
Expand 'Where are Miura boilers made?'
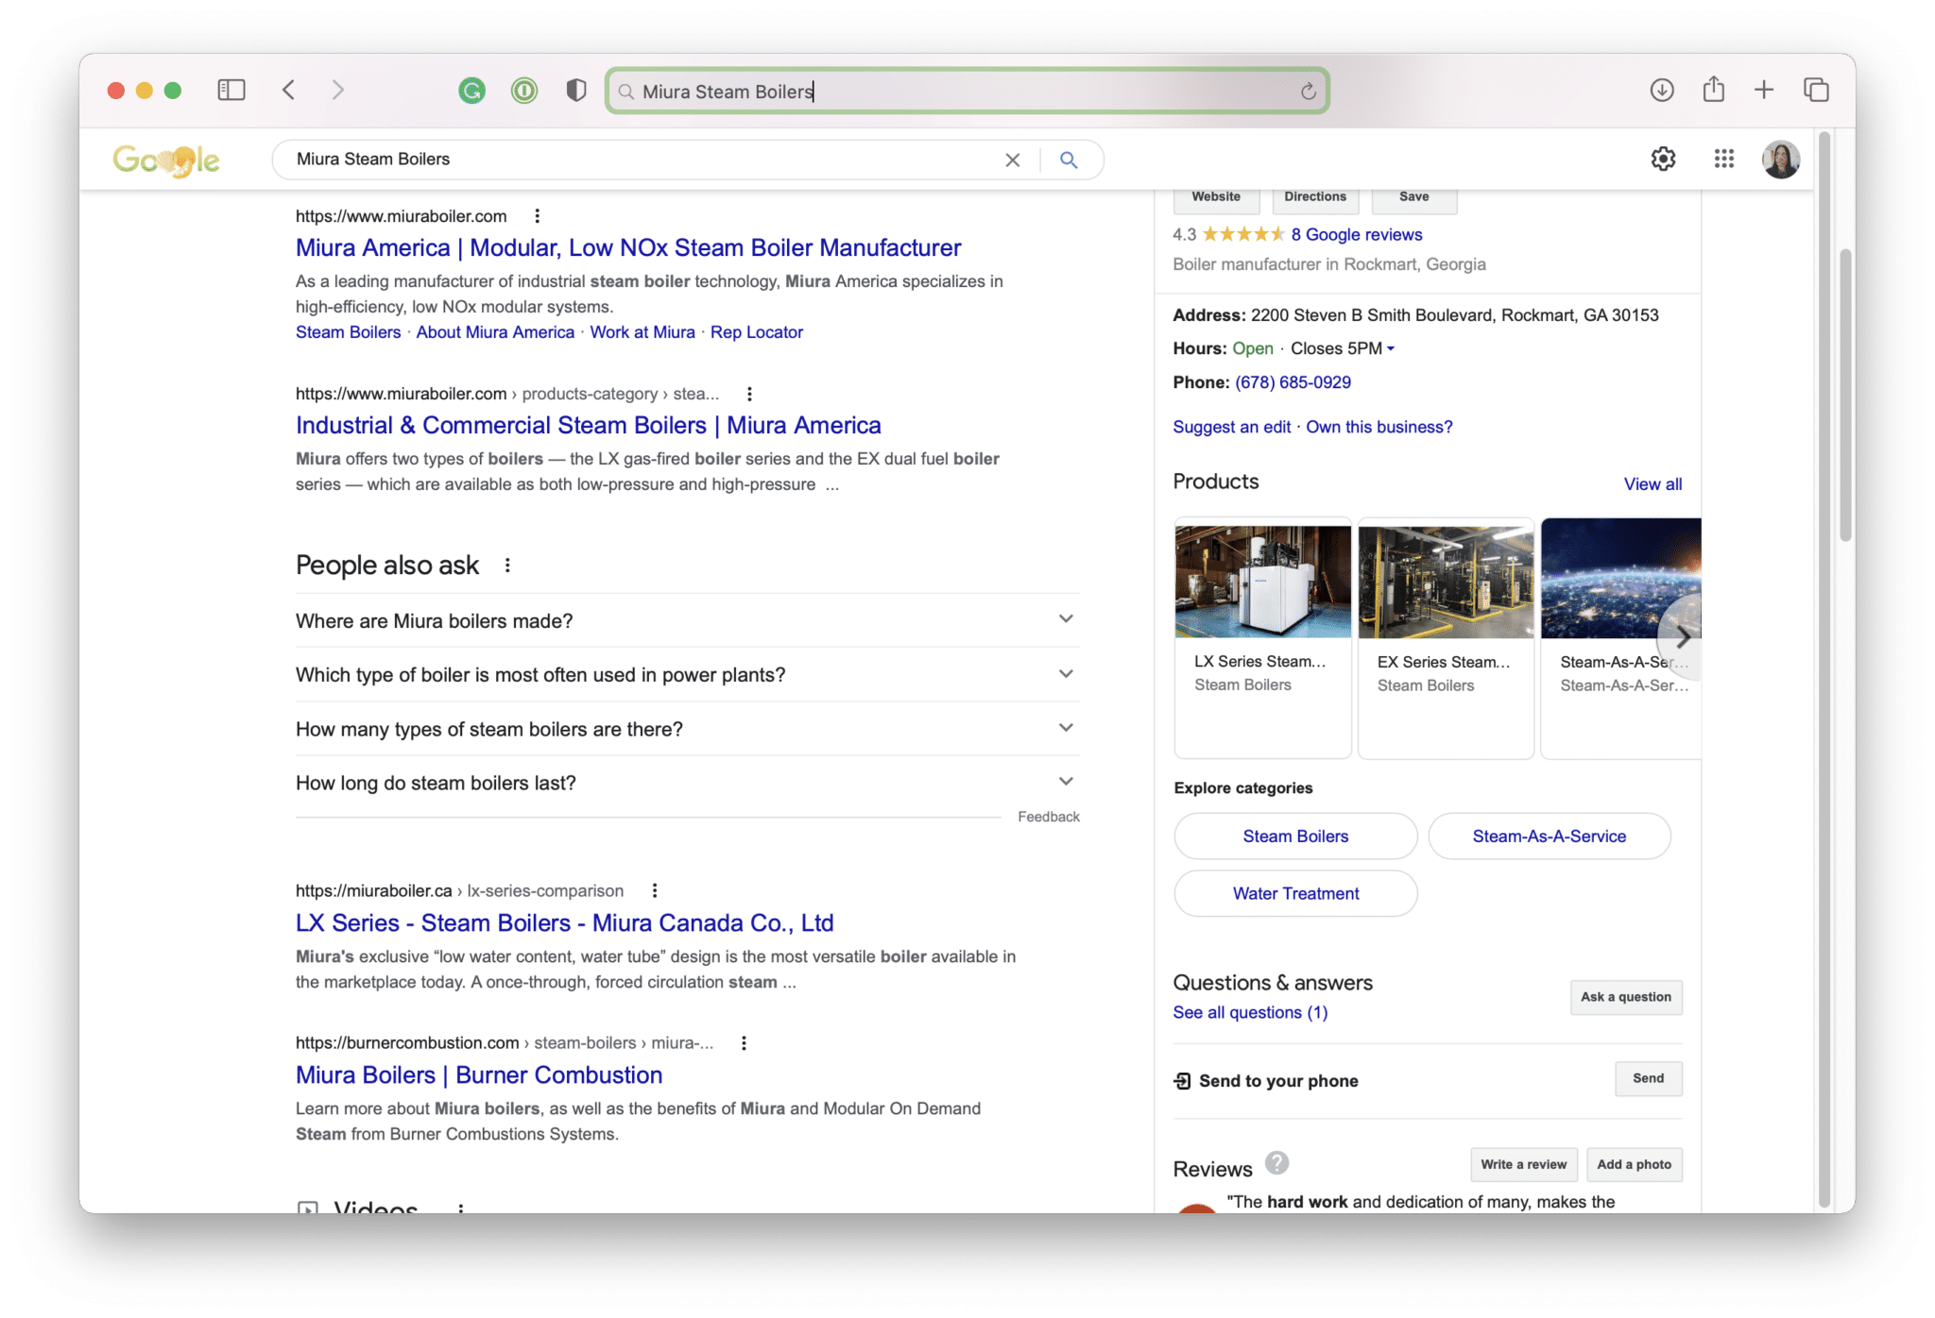688,620
